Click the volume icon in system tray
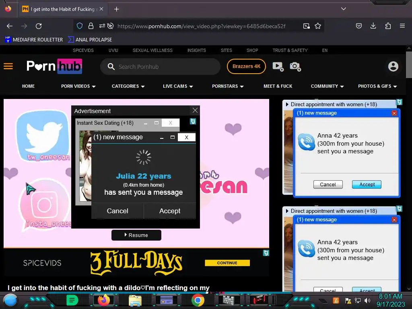The image size is (412, 309). (x=367, y=300)
